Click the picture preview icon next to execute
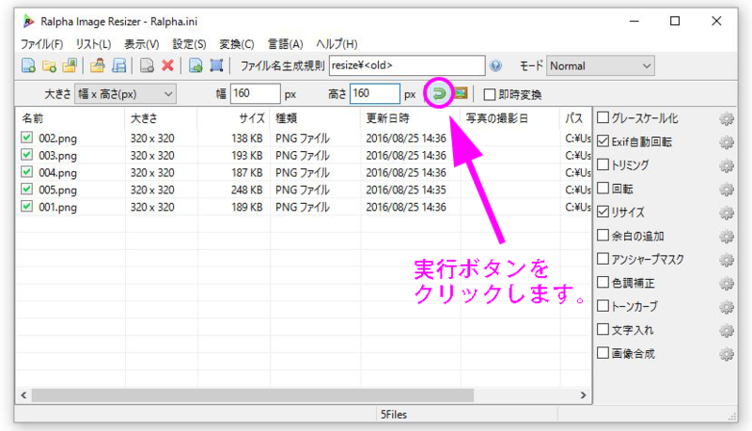This screenshot has height=431, width=752. pyautogui.click(x=461, y=93)
